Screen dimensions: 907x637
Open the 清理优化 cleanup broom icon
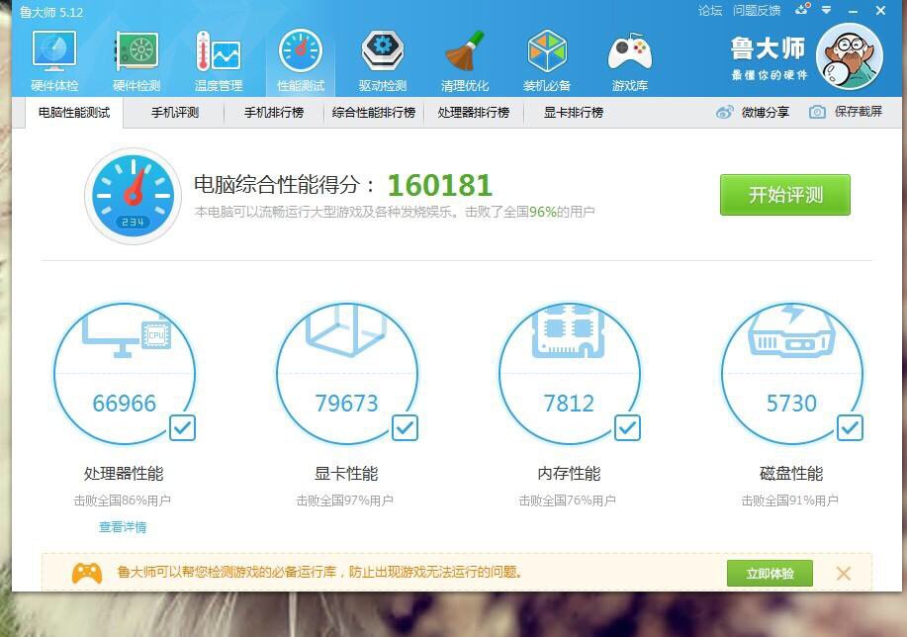point(465,53)
